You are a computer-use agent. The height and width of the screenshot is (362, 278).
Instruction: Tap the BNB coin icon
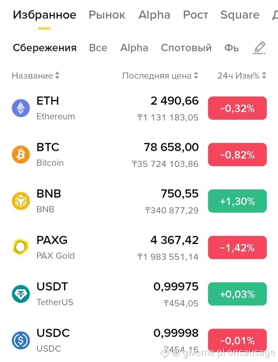pyautogui.click(x=21, y=201)
